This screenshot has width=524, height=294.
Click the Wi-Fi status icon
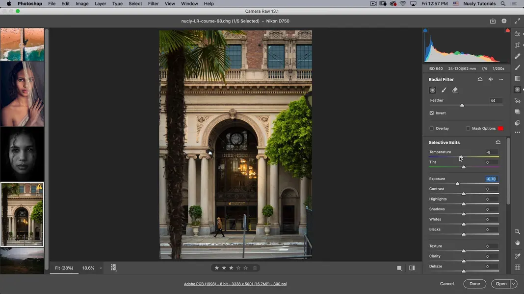[x=403, y=3]
